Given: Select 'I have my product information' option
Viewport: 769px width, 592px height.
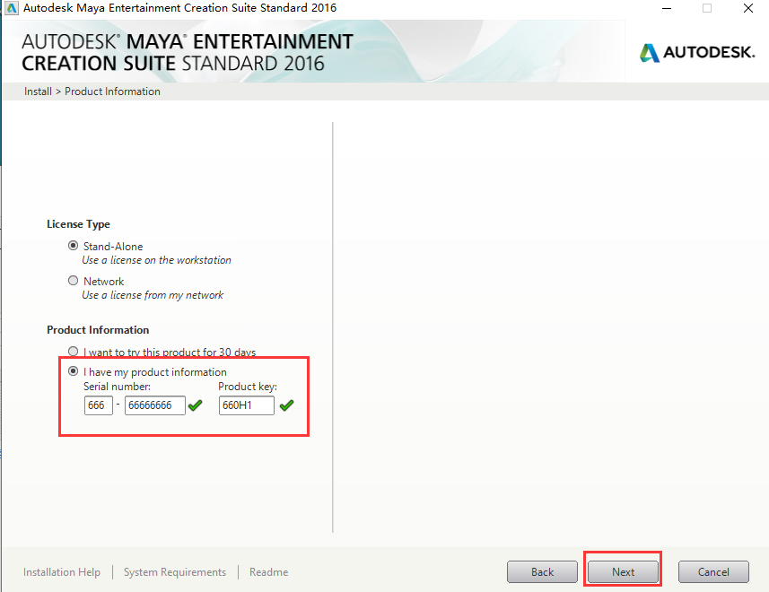Looking at the screenshot, I should tap(73, 371).
